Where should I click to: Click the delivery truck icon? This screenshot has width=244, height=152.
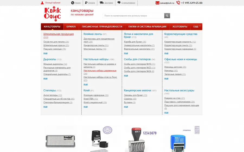pyautogui.click(x=102, y=3)
